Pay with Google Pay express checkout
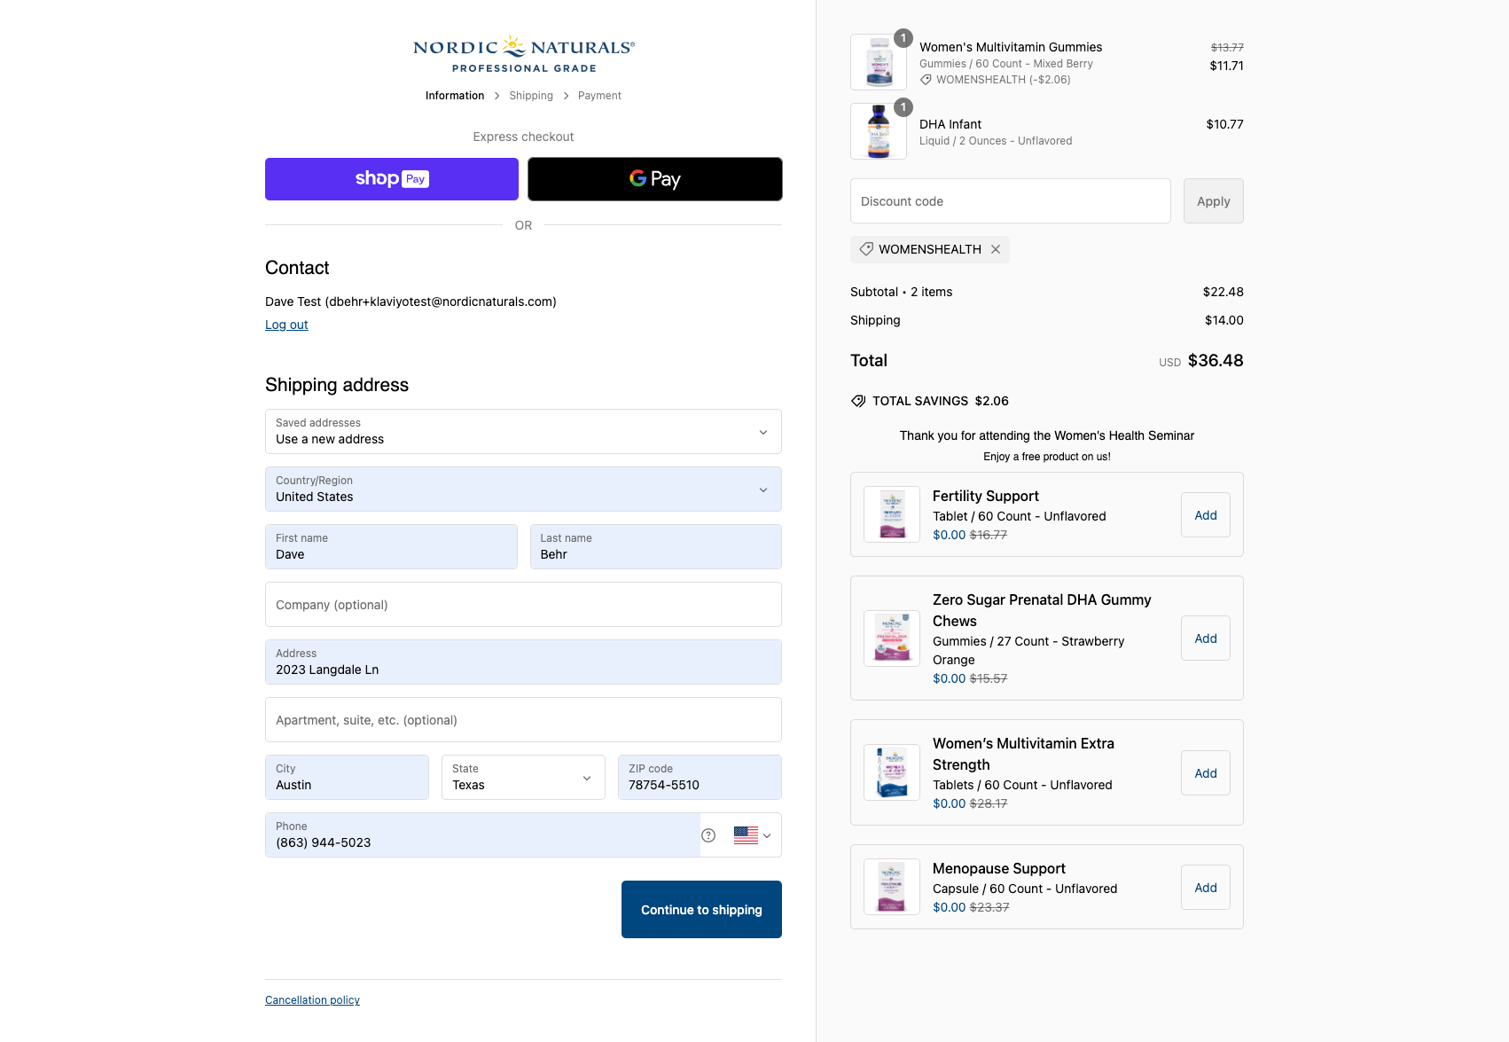1509x1042 pixels. (x=654, y=179)
